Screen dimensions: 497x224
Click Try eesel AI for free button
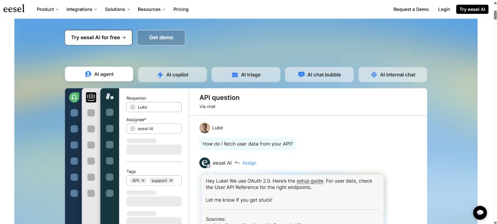pos(99,38)
